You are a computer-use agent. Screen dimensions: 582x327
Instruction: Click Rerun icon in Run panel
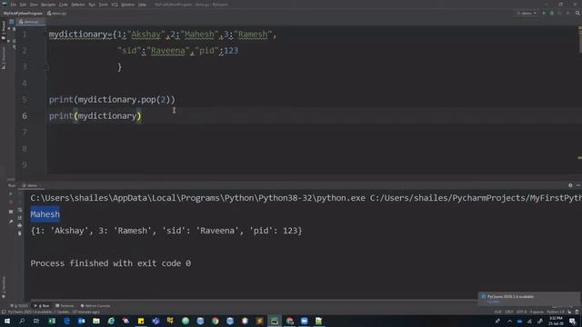pyautogui.click(x=11, y=193)
